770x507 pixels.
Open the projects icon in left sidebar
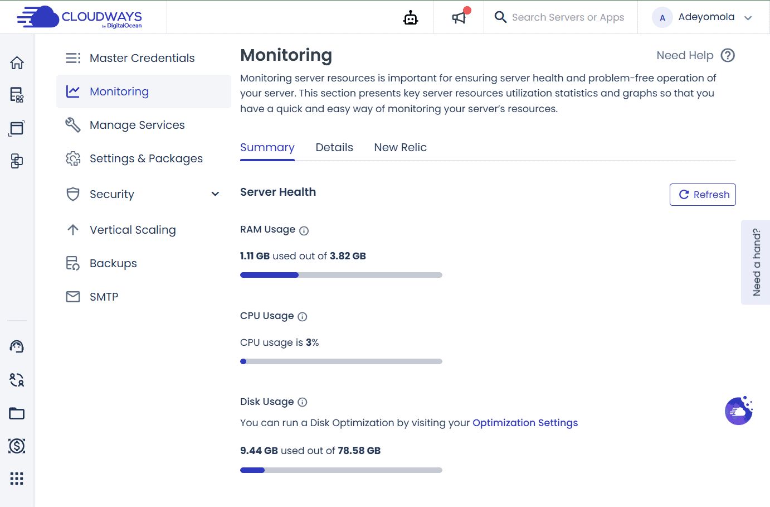click(17, 161)
